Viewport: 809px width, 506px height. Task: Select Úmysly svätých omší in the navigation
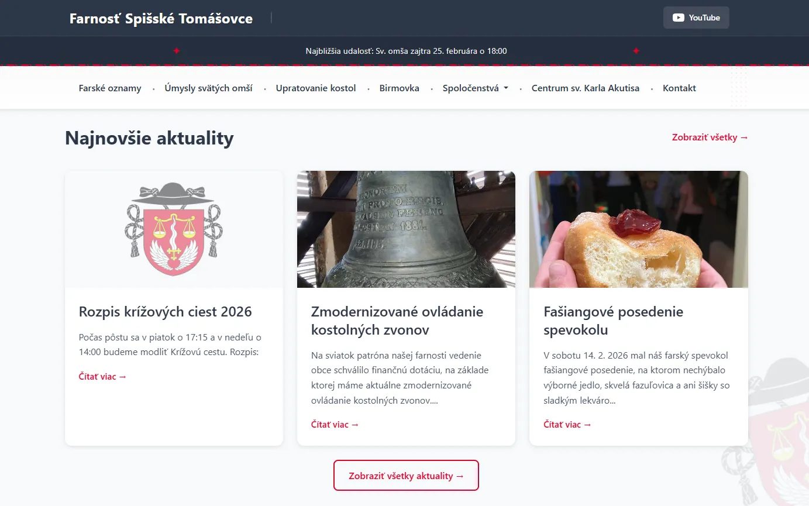tap(208, 88)
